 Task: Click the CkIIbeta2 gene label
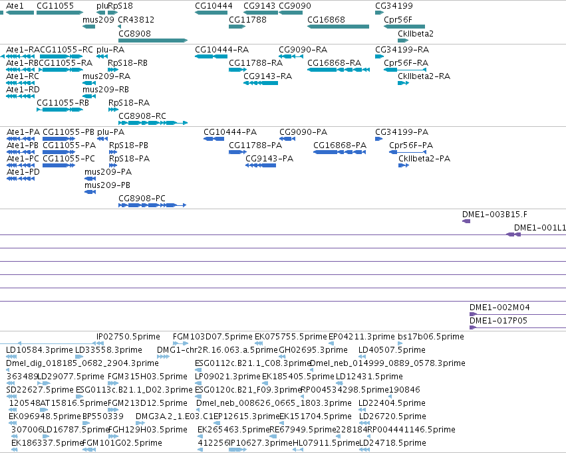click(x=416, y=34)
